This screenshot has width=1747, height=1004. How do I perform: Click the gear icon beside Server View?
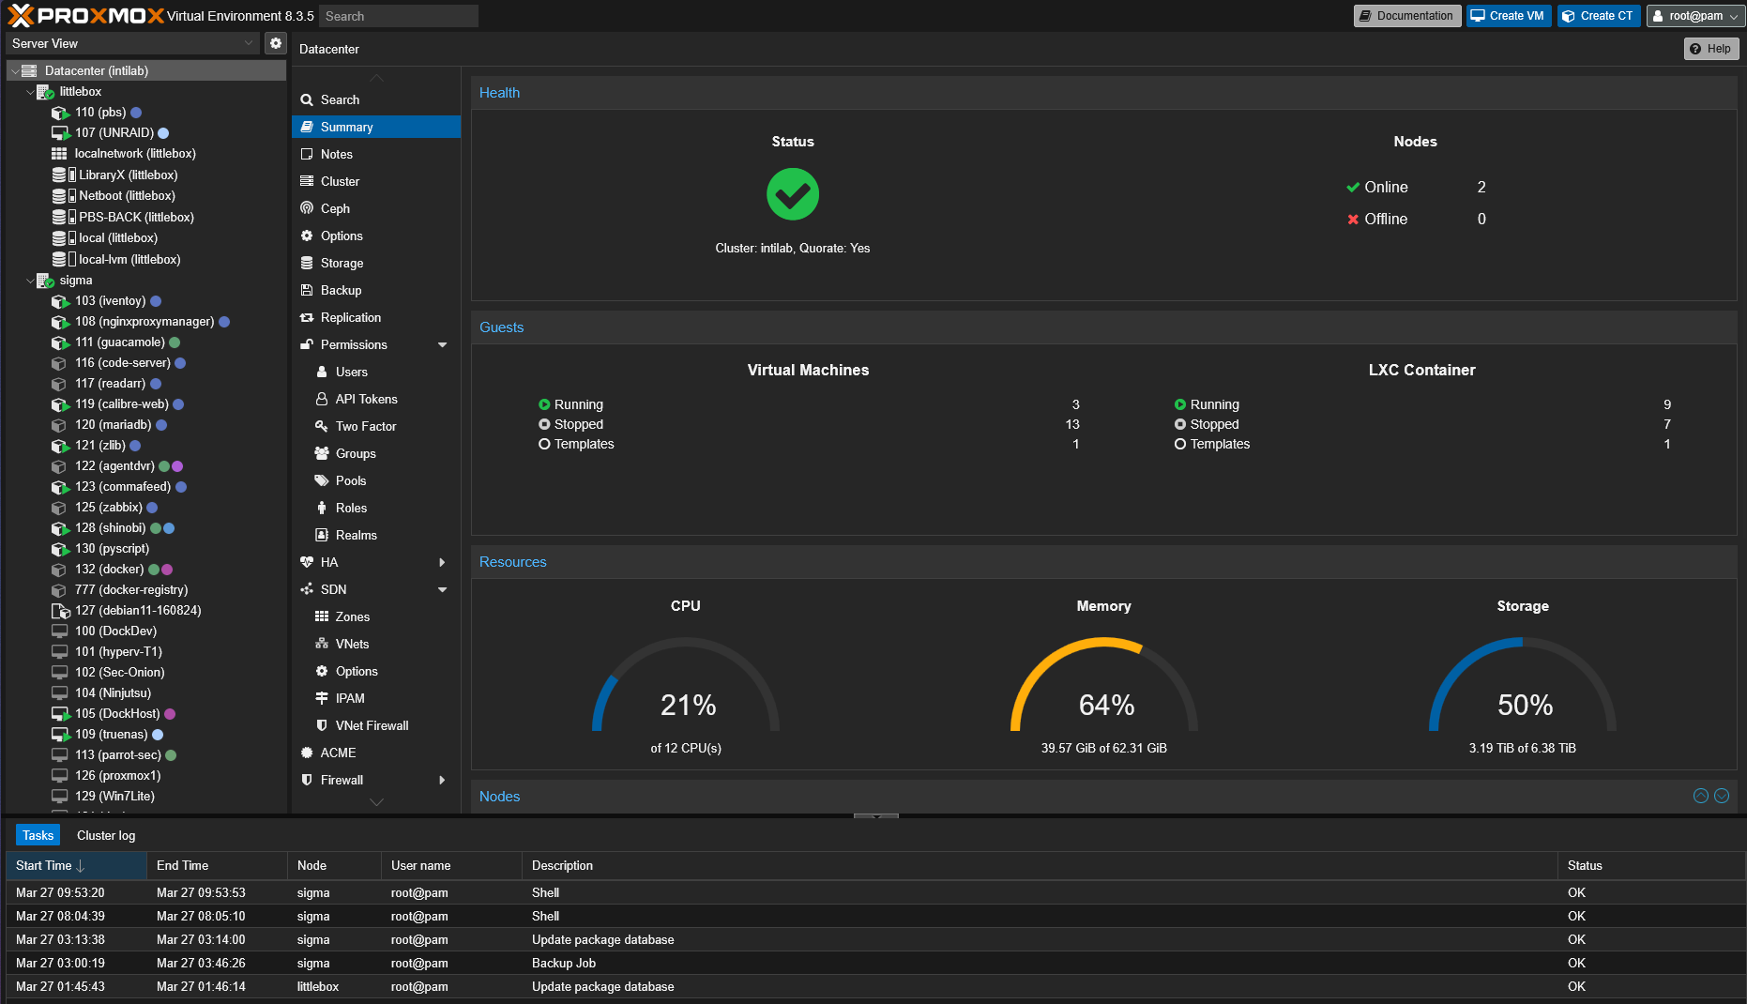pyautogui.click(x=275, y=43)
